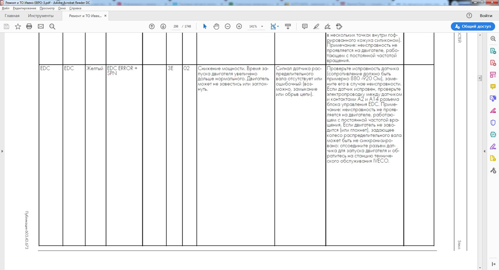Screen dimensions: 499x270
Task: Print the document using printer icon
Action: click(29, 26)
